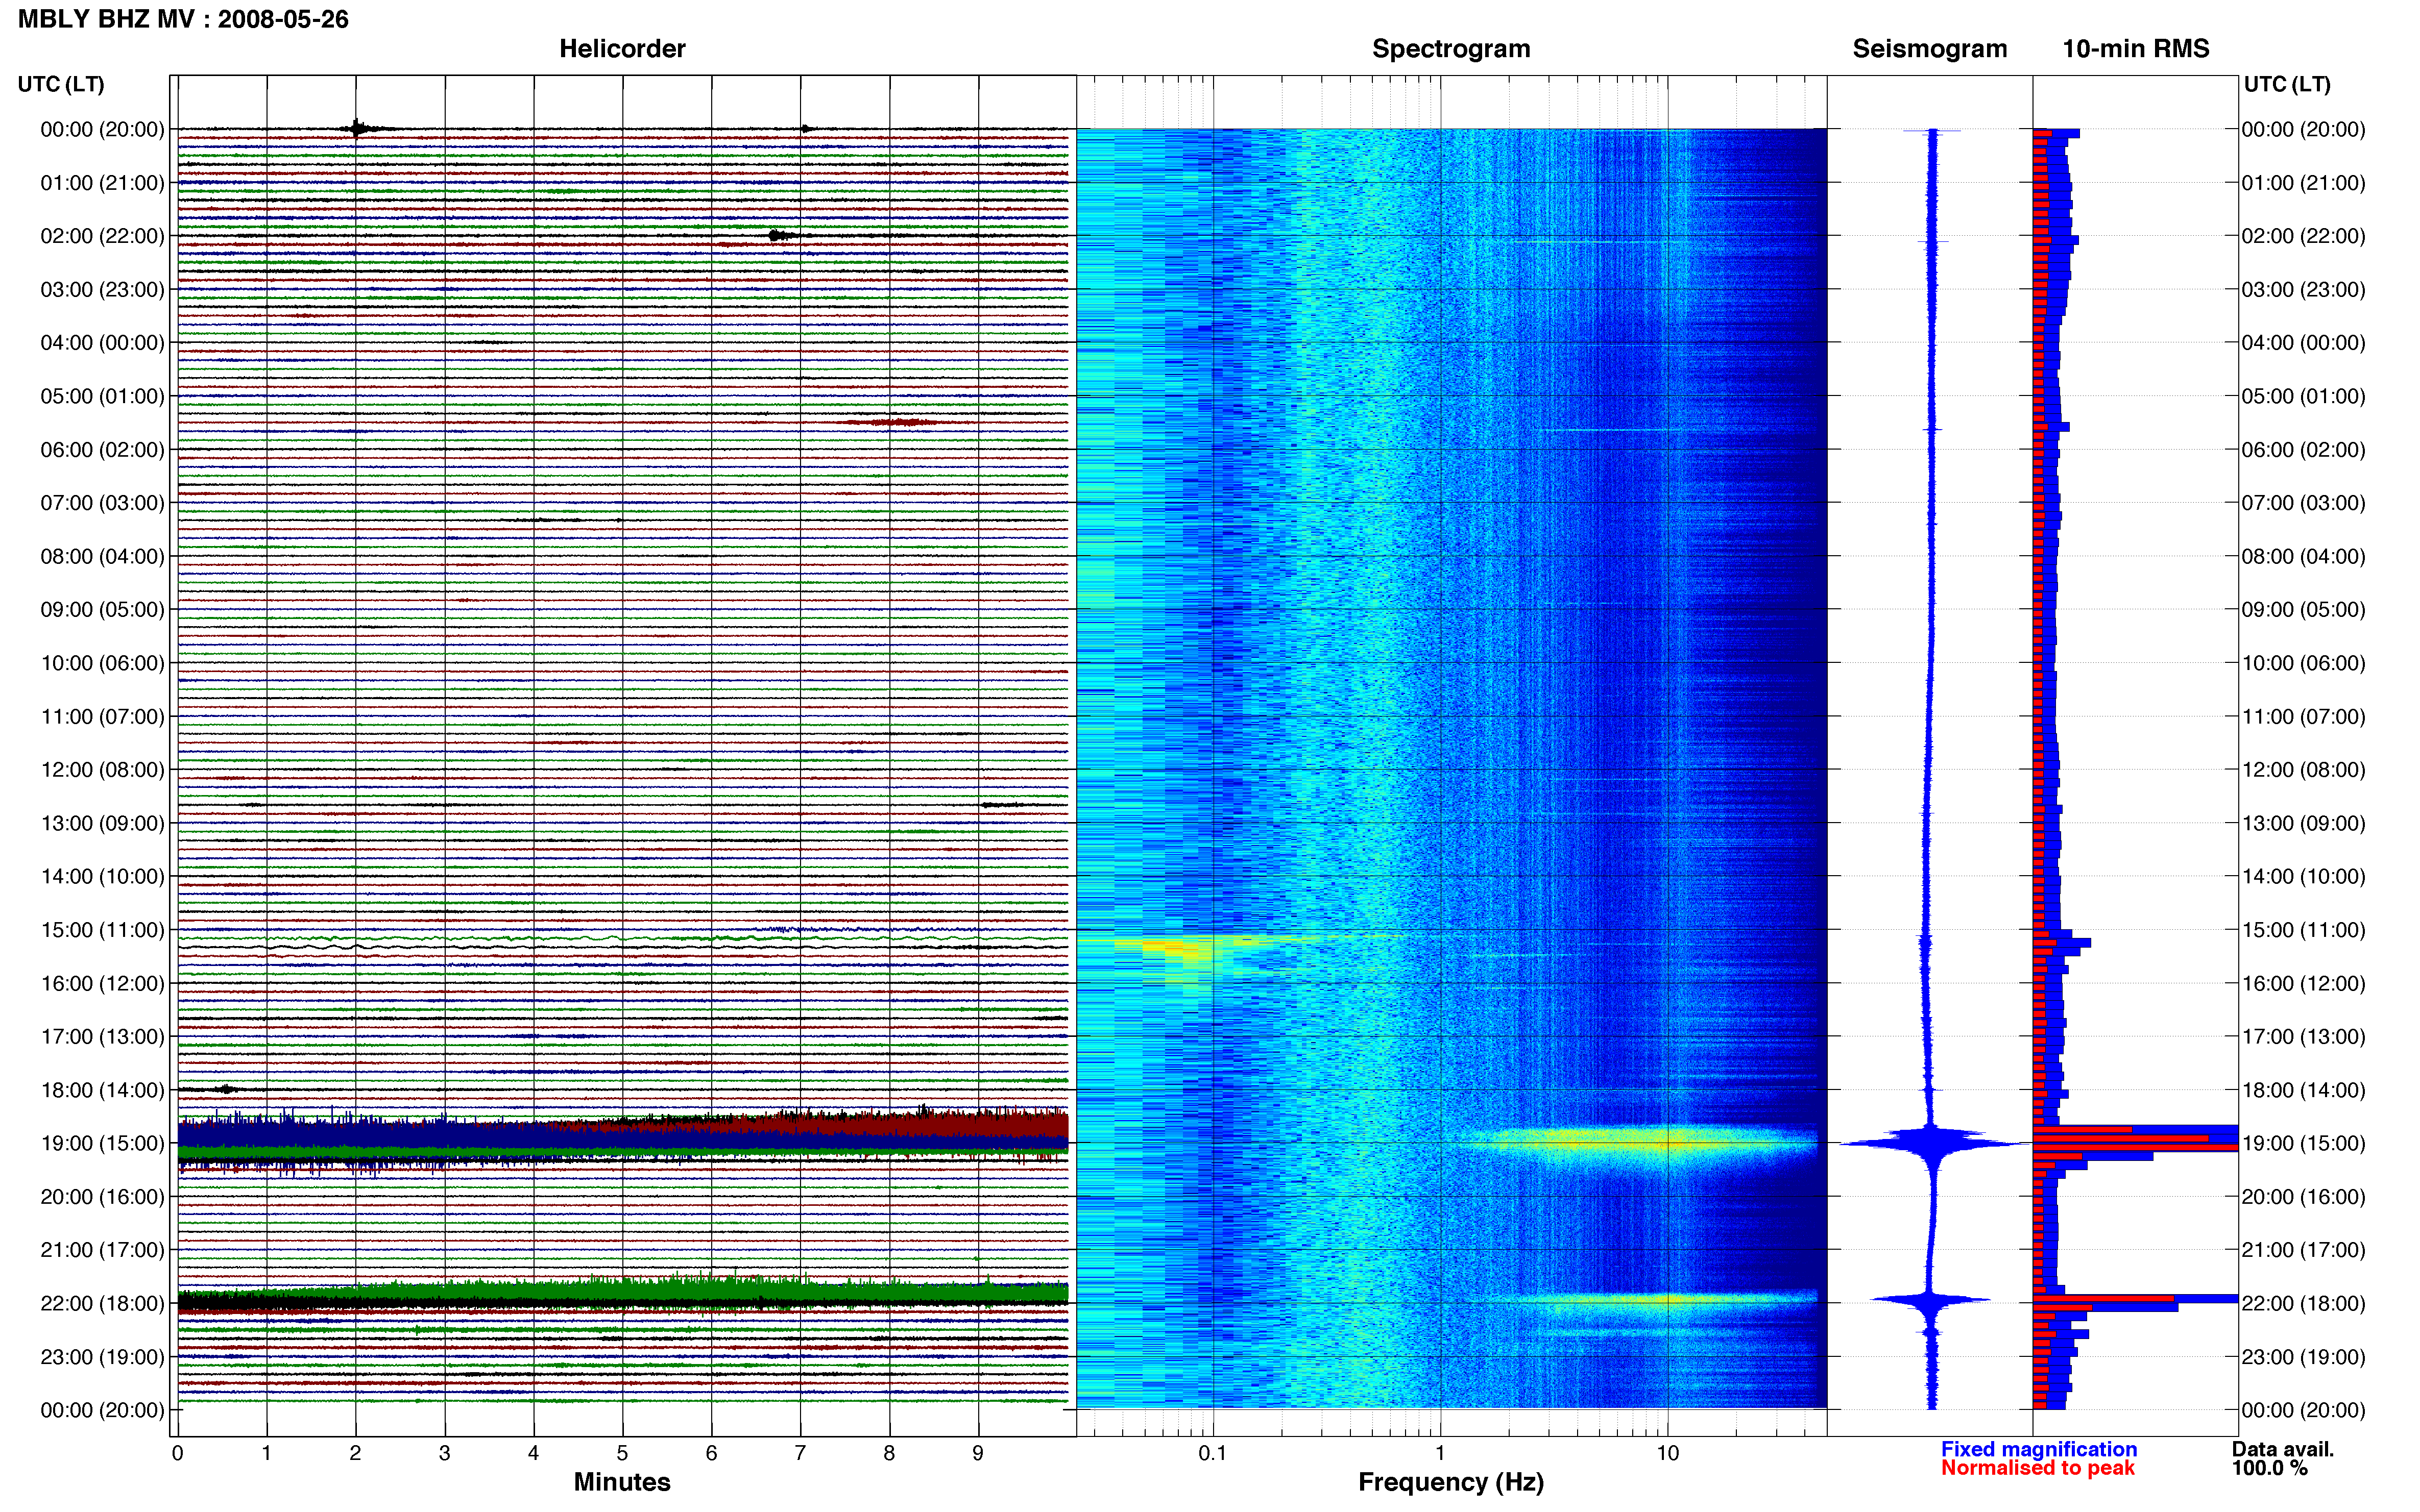The width and height of the screenshot is (2420, 1512).
Task: Click the '10' frequency tick label
Action: [x=1667, y=1453]
